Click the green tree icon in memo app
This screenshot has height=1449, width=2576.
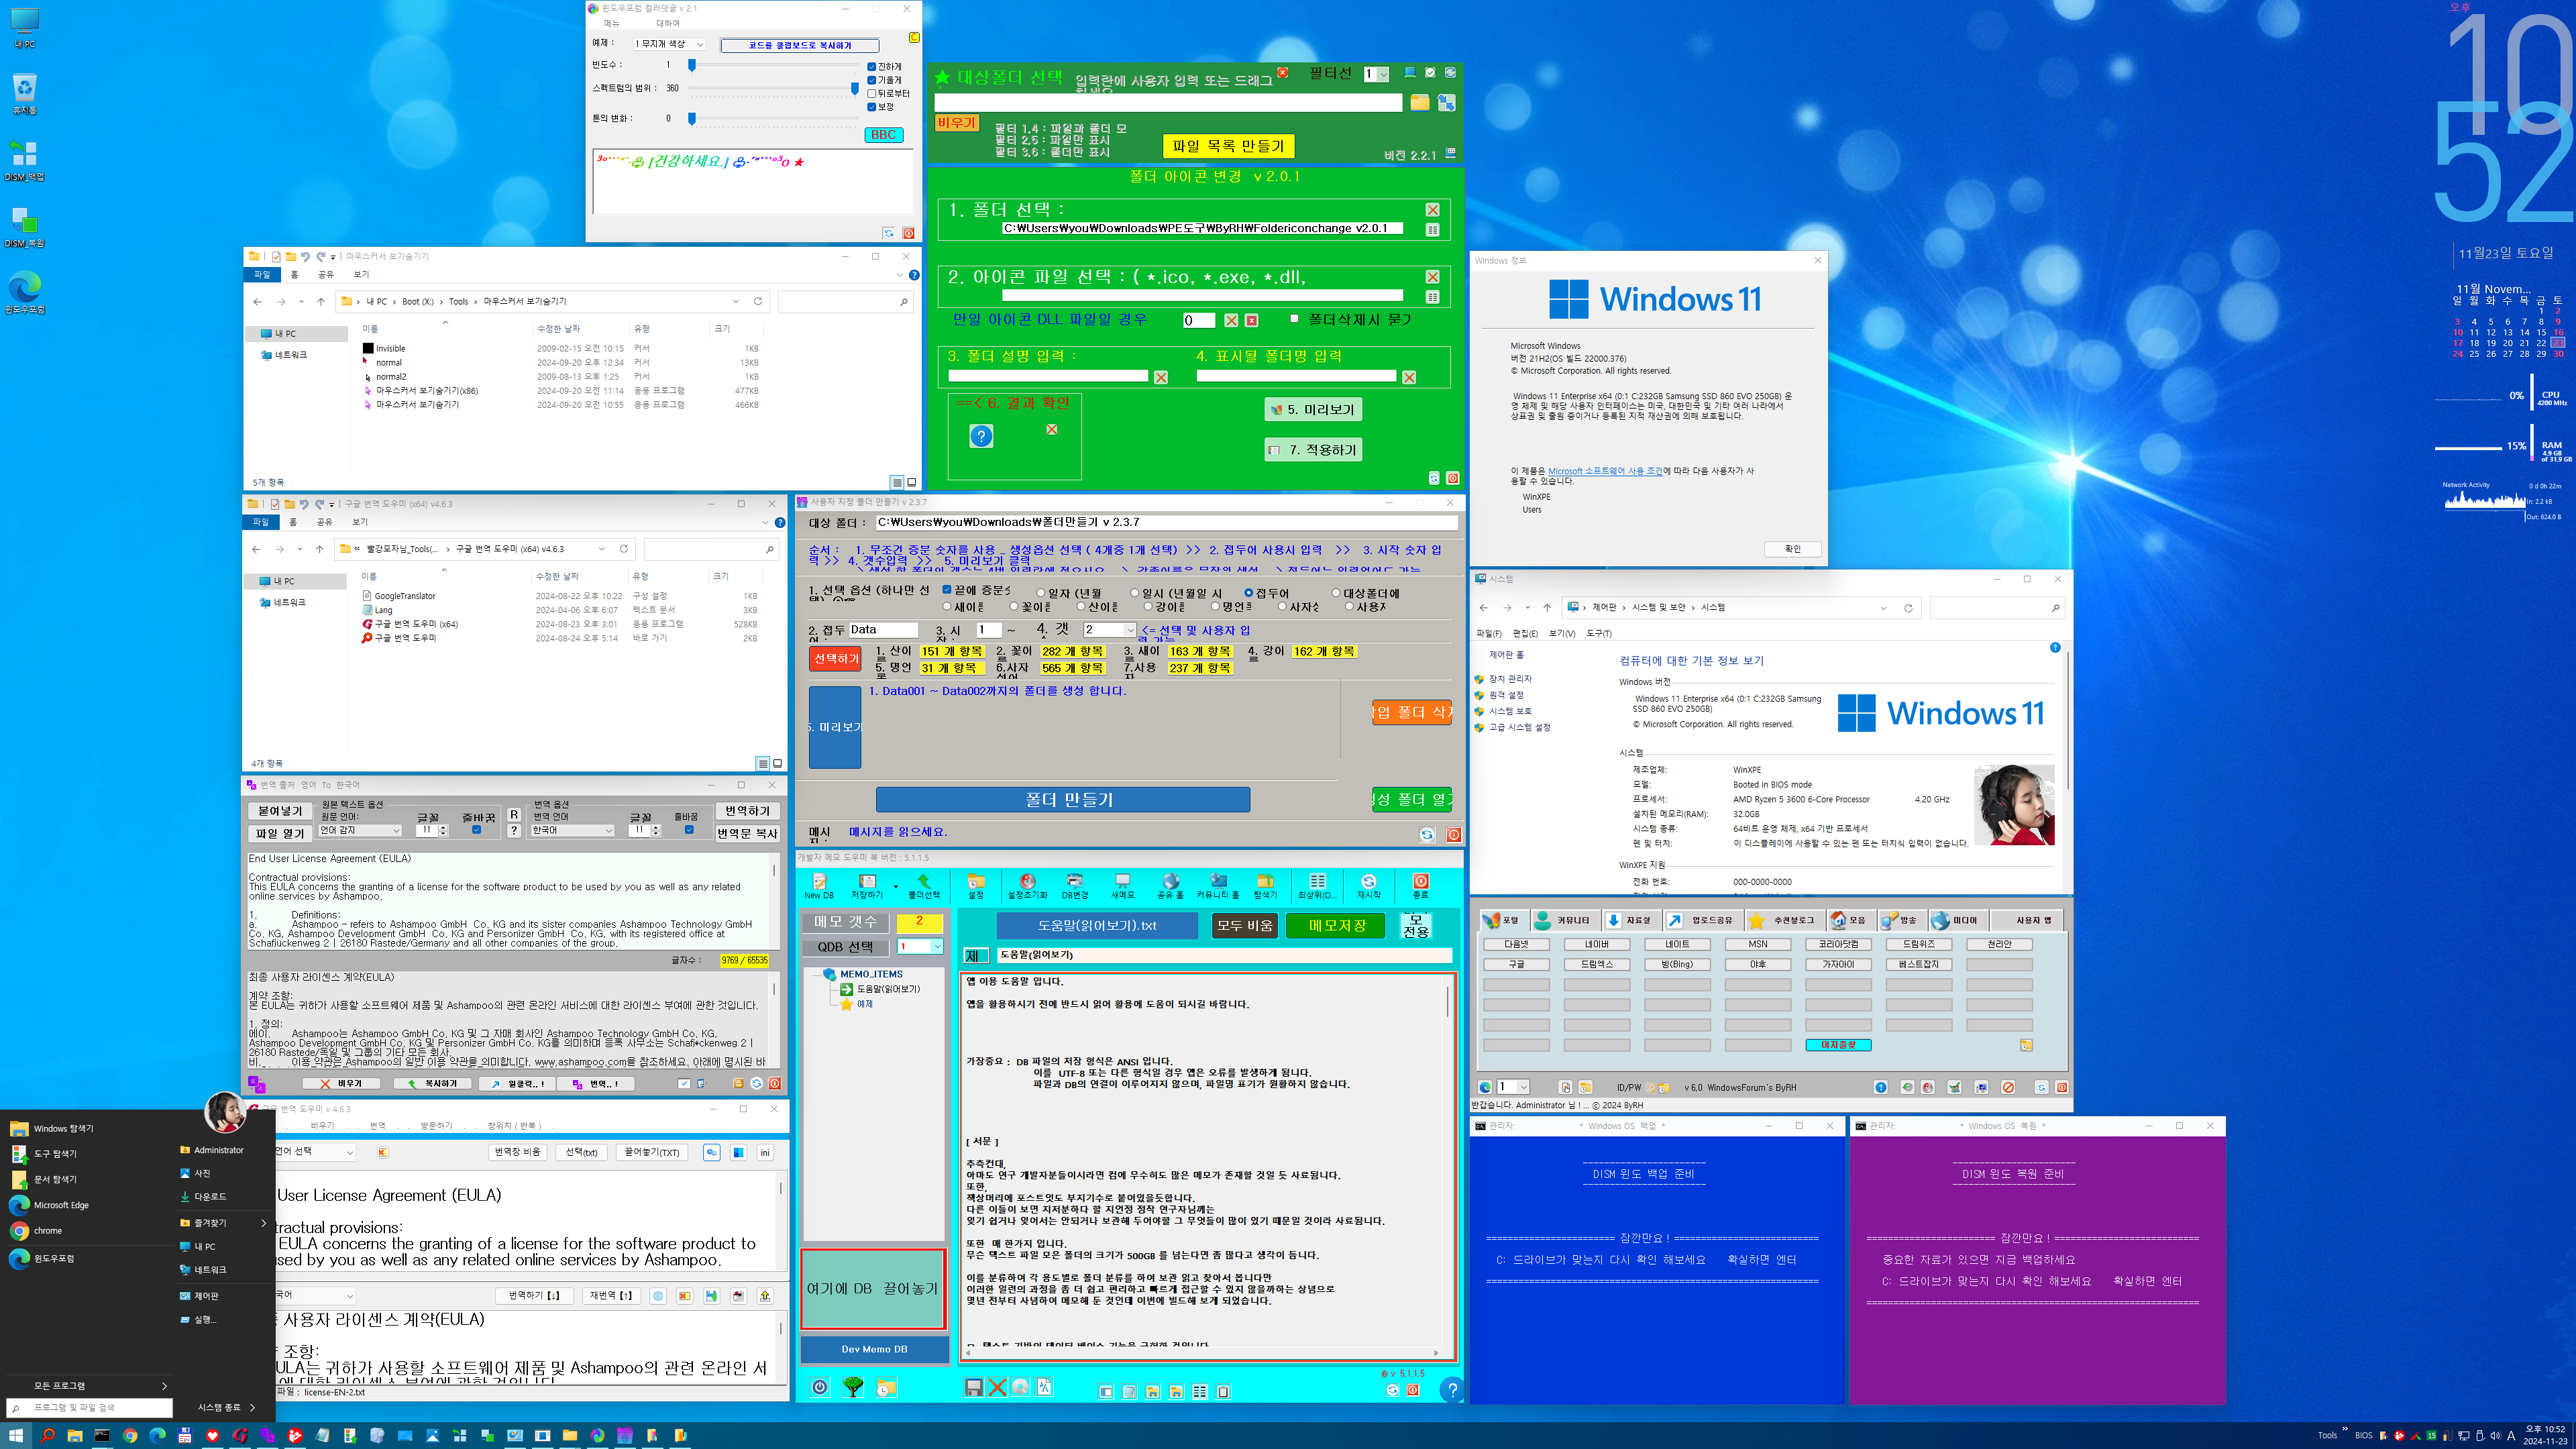[x=853, y=1387]
